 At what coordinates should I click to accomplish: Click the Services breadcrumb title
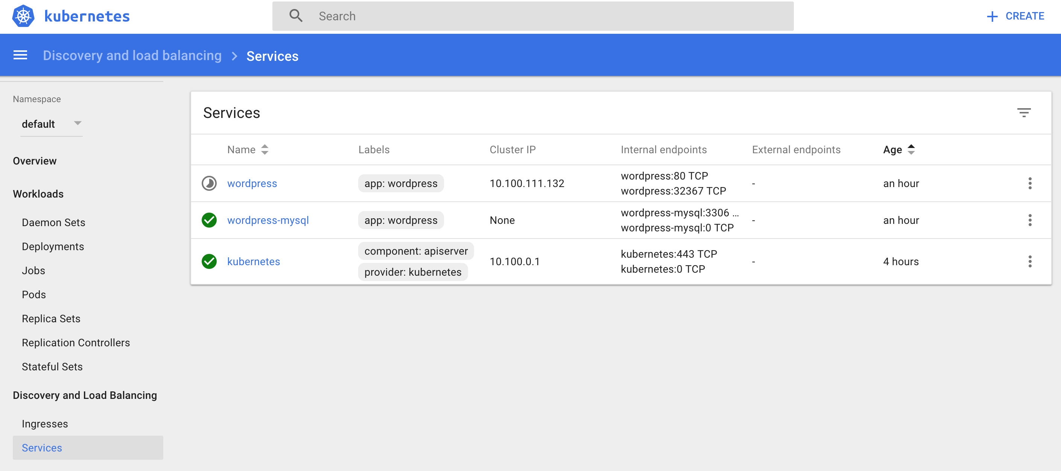[x=272, y=56]
